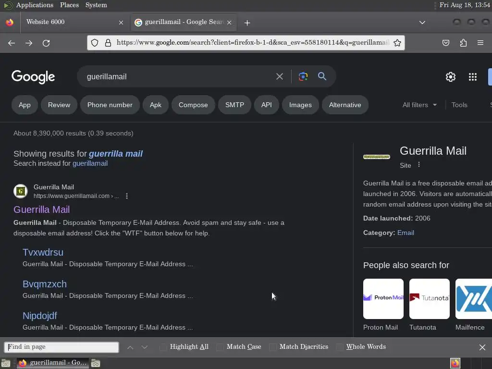Open the Email category link
This screenshot has width=492, height=369.
[x=406, y=233]
